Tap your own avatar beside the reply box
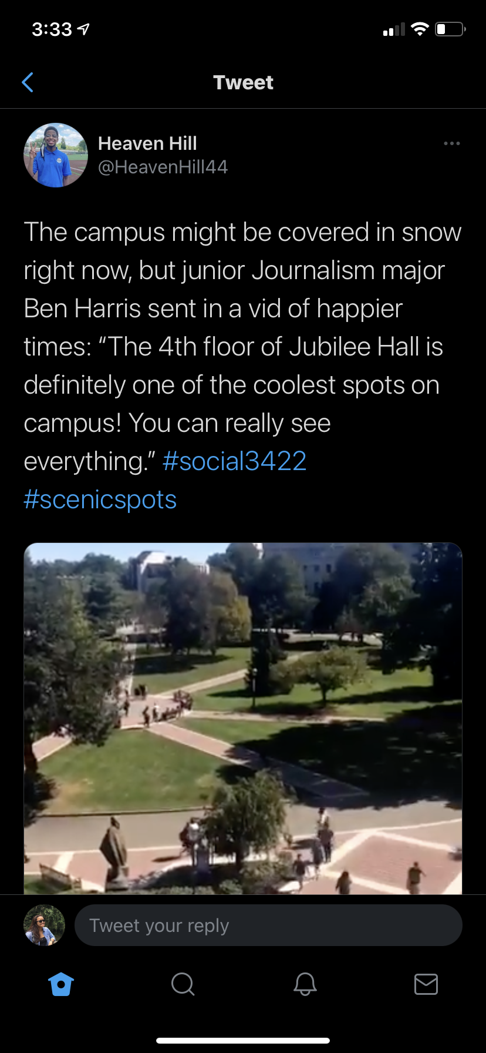The height and width of the screenshot is (1053, 486). point(44,925)
